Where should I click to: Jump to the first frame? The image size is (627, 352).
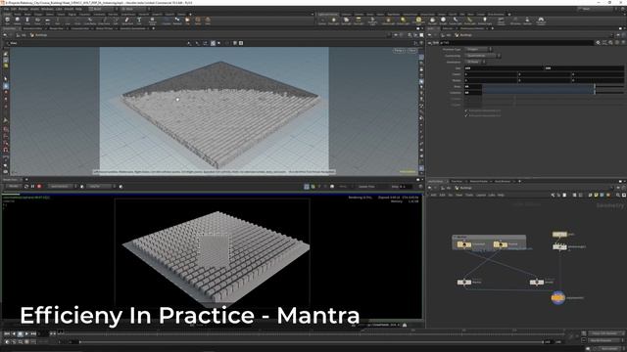(x=7, y=333)
